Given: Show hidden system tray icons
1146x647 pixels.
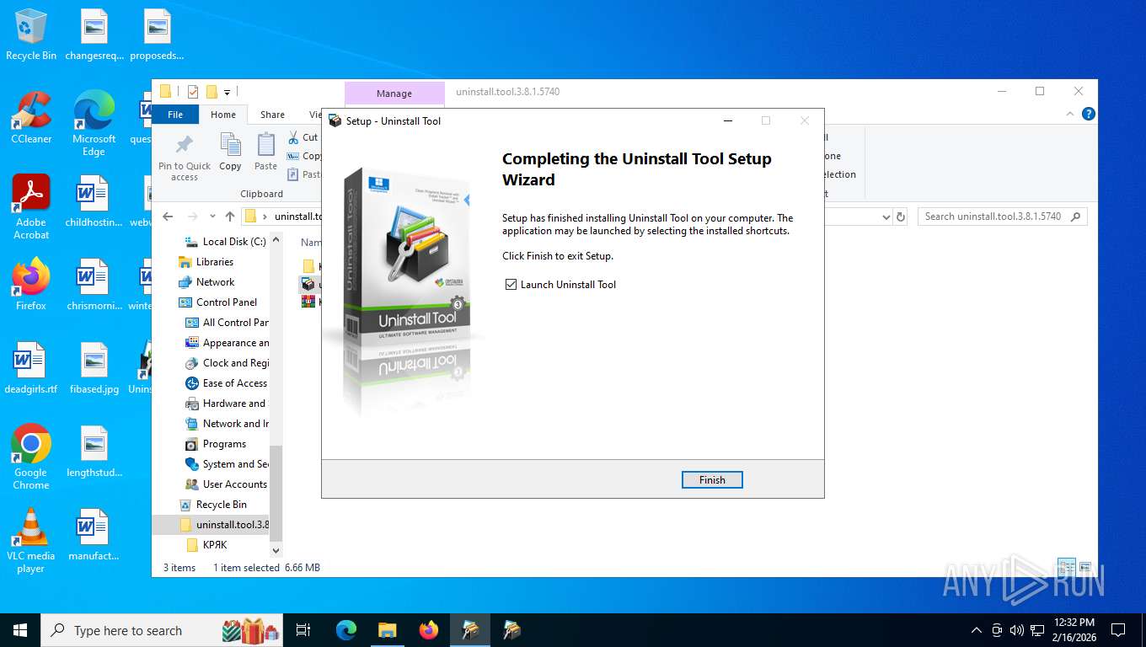Looking at the screenshot, I should pyautogui.click(x=977, y=630).
